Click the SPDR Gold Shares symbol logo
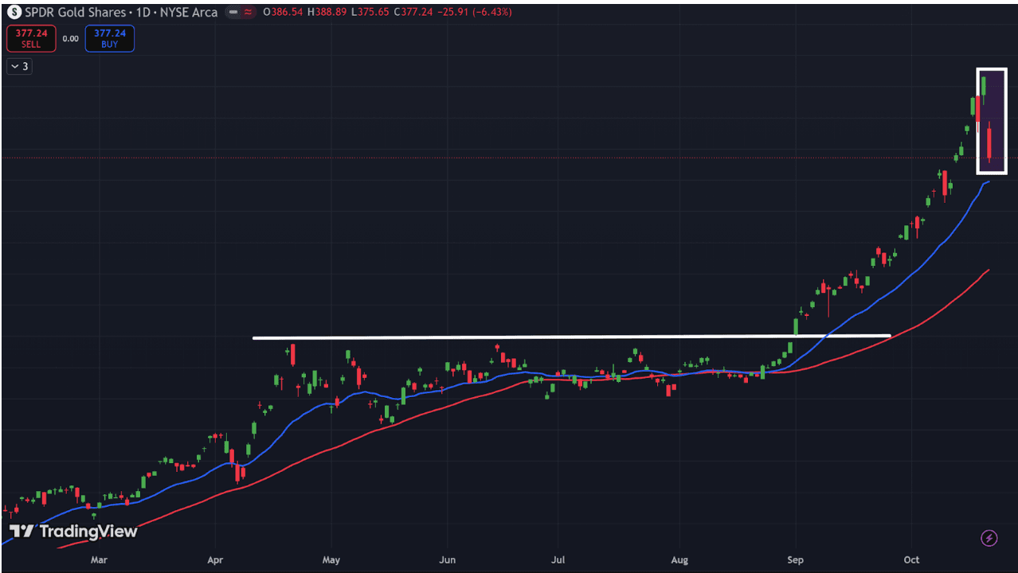Image resolution: width=1018 pixels, height=573 pixels. [x=14, y=12]
